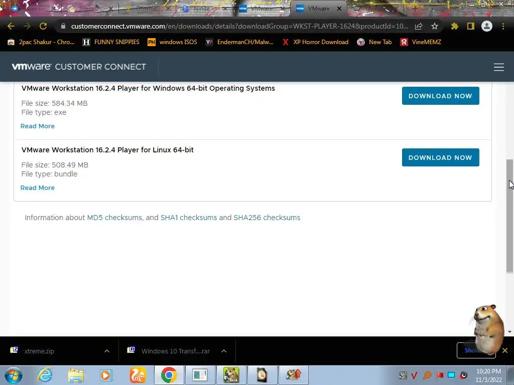514x385 pixels.
Task: Read More about the Windows 64-bit Player
Action: 37,126
